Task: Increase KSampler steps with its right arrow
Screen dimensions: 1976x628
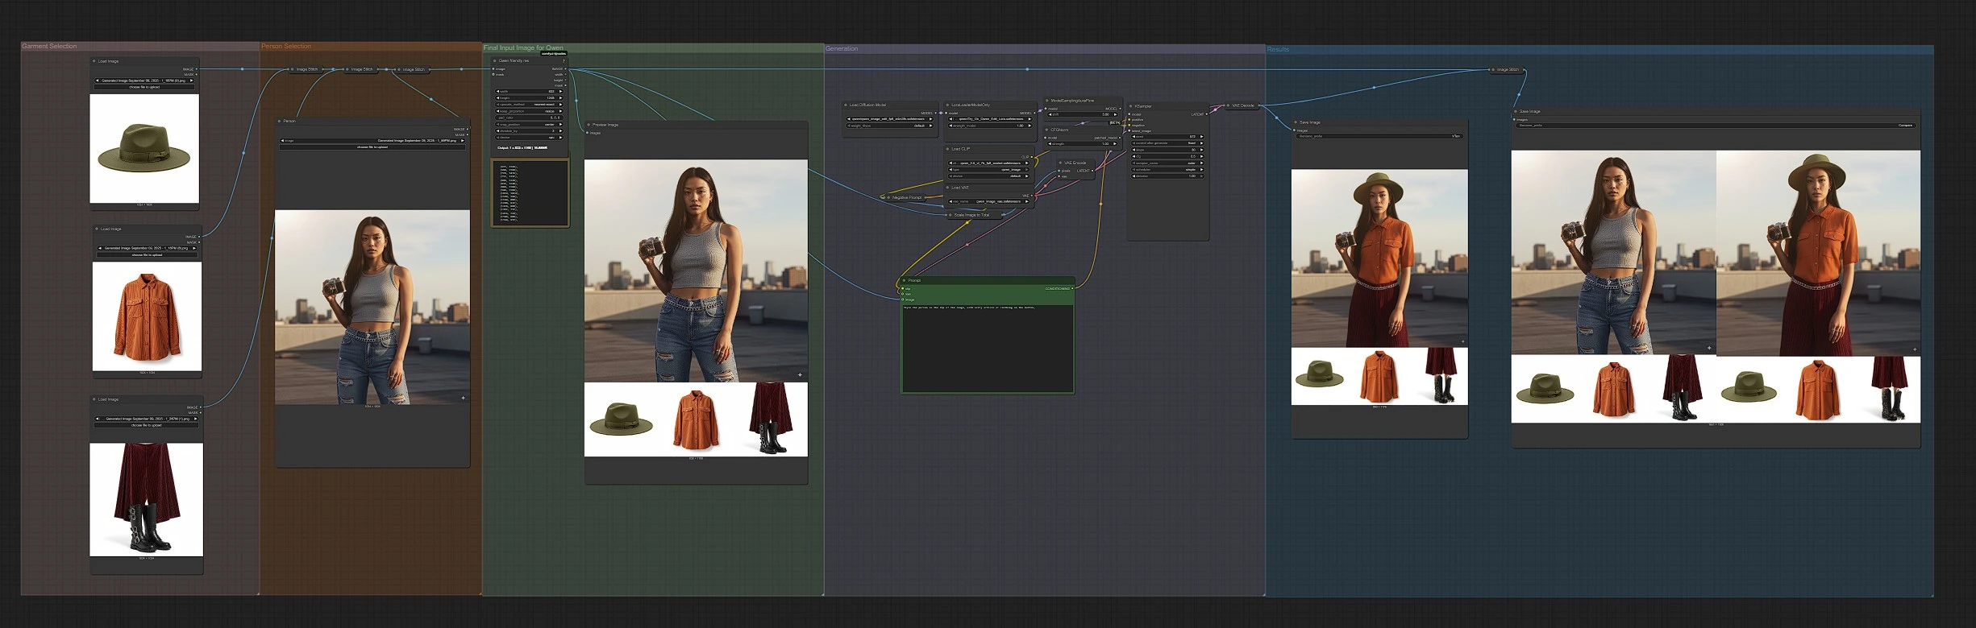Action: [x=1201, y=150]
